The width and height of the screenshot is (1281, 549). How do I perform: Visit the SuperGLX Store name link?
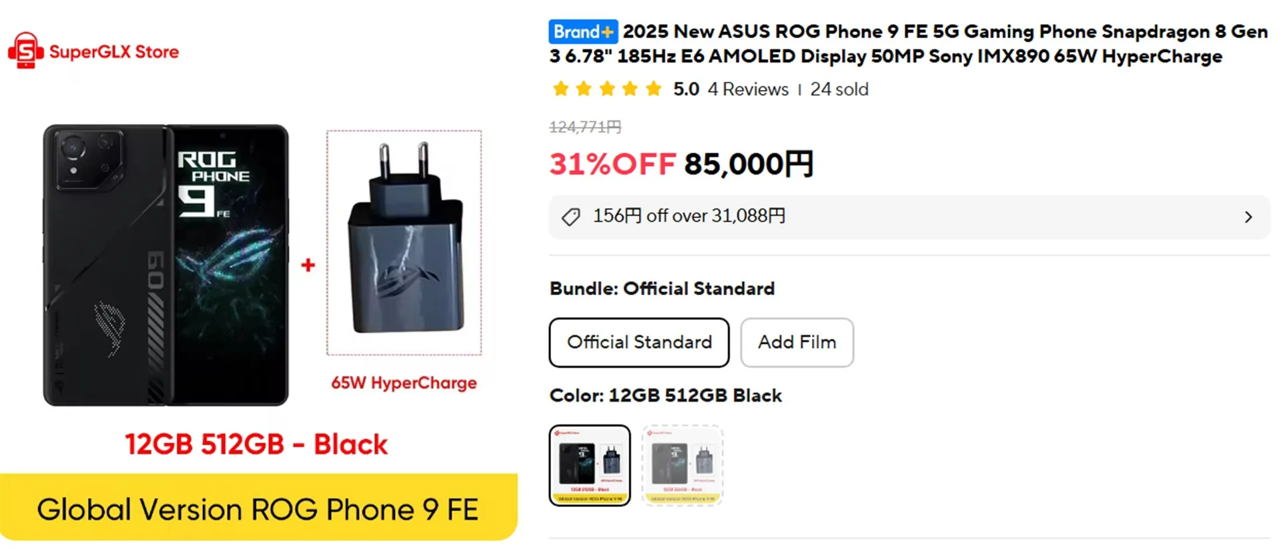(x=114, y=52)
